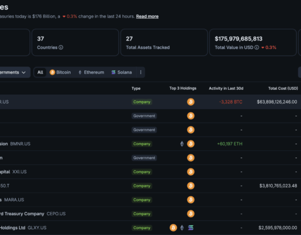Sort by the Type column header
The height and width of the screenshot is (235, 301).
pyautogui.click(x=136, y=89)
